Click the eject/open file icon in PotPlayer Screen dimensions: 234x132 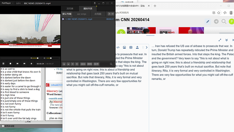[31, 64]
